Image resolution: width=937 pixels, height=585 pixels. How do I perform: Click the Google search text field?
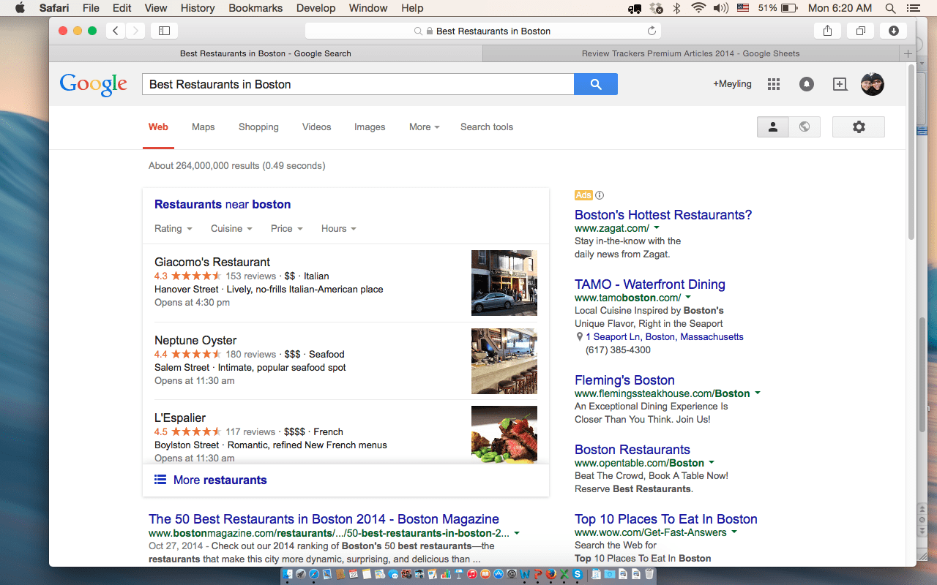358,84
